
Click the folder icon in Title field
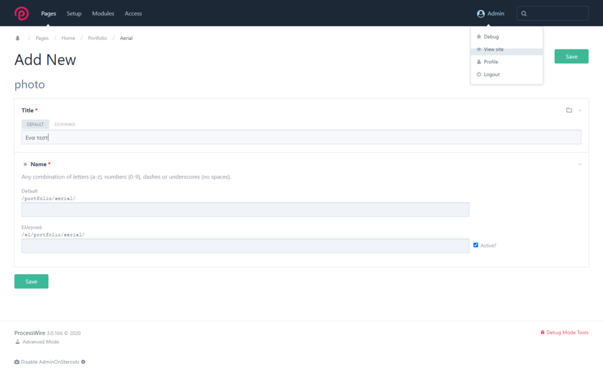point(569,110)
